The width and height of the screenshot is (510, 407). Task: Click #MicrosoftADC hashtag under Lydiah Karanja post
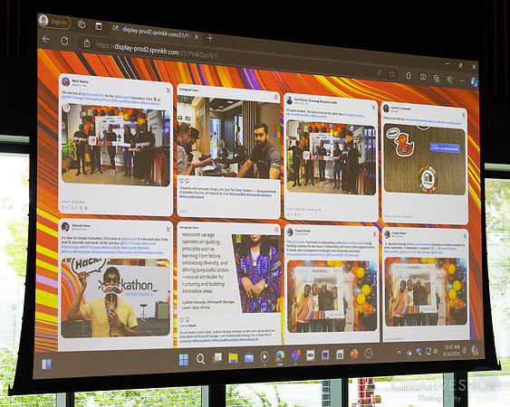[x=202, y=340]
